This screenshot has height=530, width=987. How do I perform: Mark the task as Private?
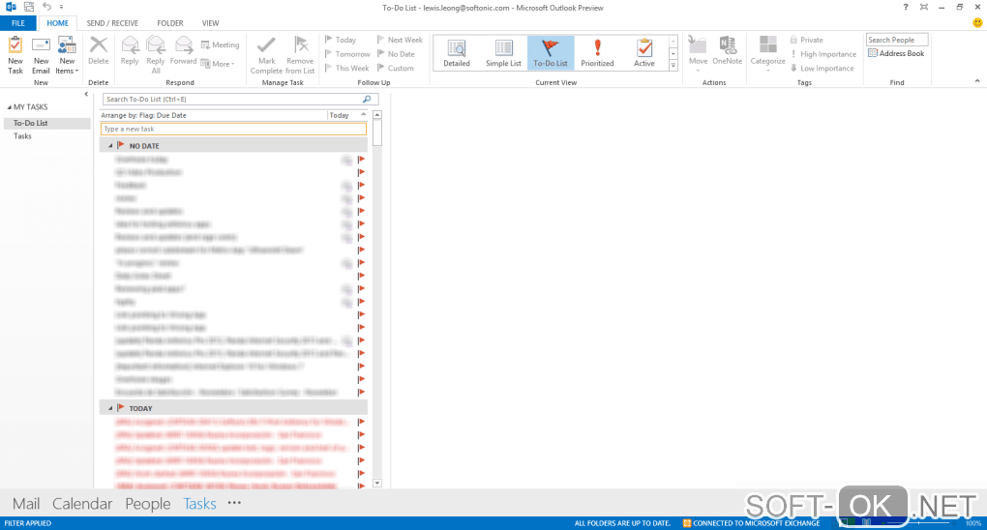point(806,40)
